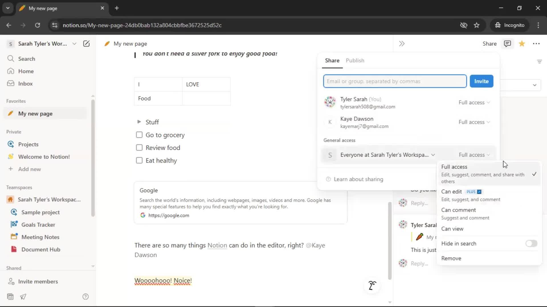The height and width of the screenshot is (307, 547).
Task: Open My new page in Favorites
Action: pyautogui.click(x=46, y=113)
